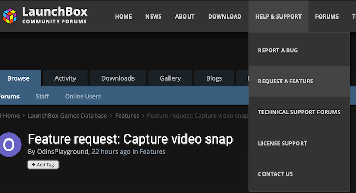The image size is (356, 193).
Task: Expand the HELP & SUPPORT menu
Action: coord(278,16)
